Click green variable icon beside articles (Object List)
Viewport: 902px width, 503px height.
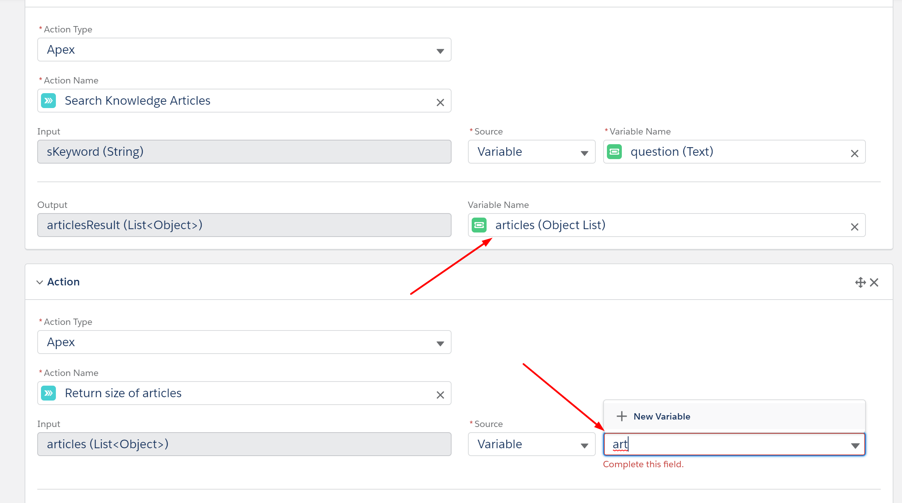point(479,225)
